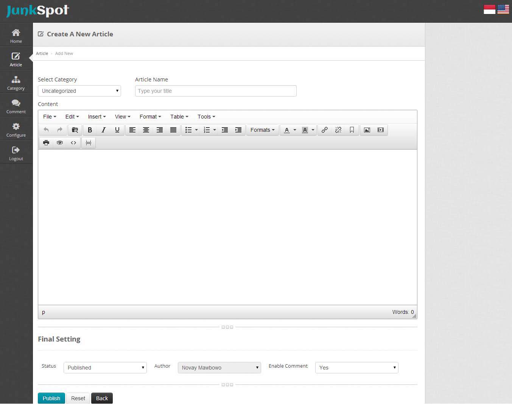The height and width of the screenshot is (404, 512).
Task: Align text left
Action: click(132, 130)
